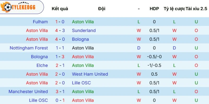Click the 1 - 1 draw score
This screenshot has height=104, width=209.
pyautogui.click(x=60, y=48)
